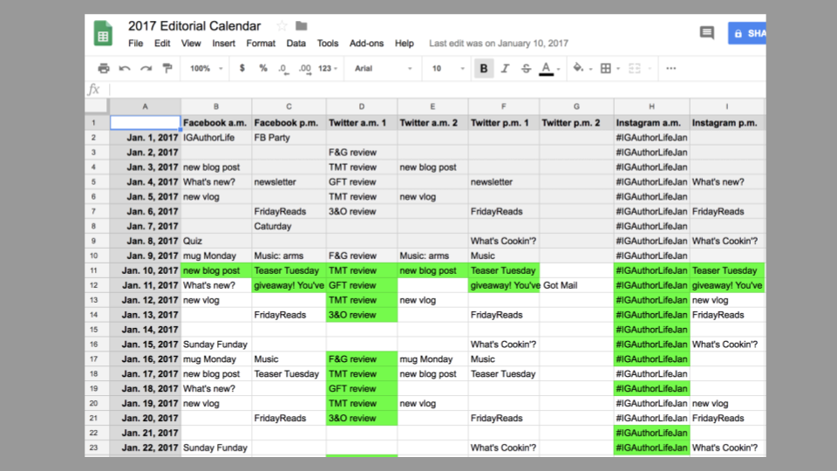Screen dimensions: 837x471
Task: Click the 'Jan. 22, 2017' date cell
Action: click(146, 447)
